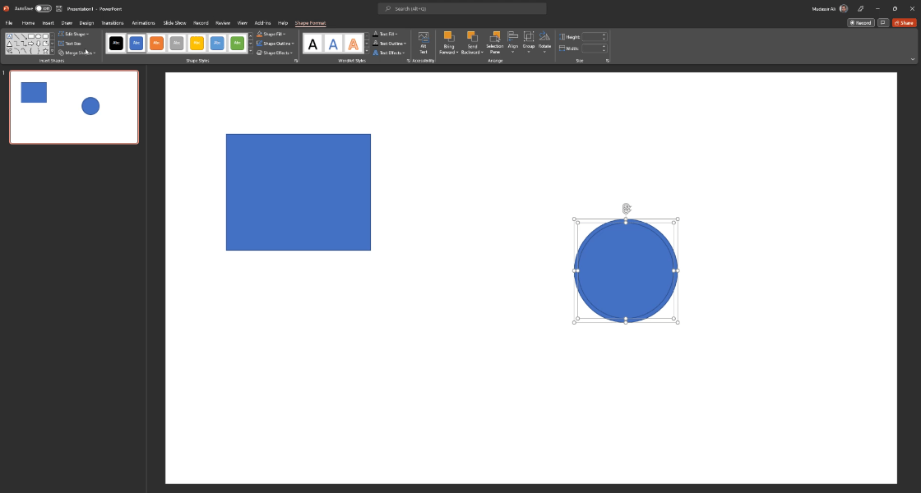Click in the Search box
This screenshot has width=921, height=493.
point(462,9)
